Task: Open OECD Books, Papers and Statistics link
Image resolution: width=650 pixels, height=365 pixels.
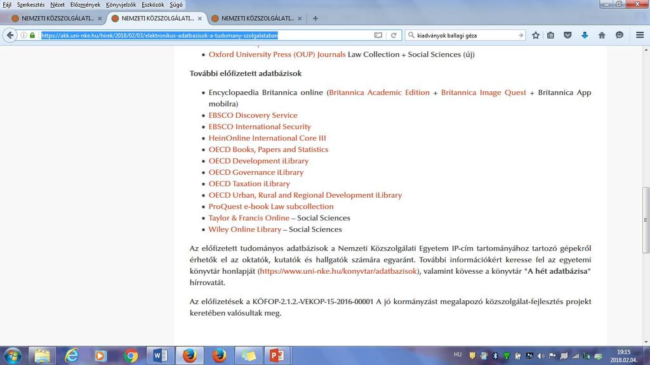Action: point(269,150)
